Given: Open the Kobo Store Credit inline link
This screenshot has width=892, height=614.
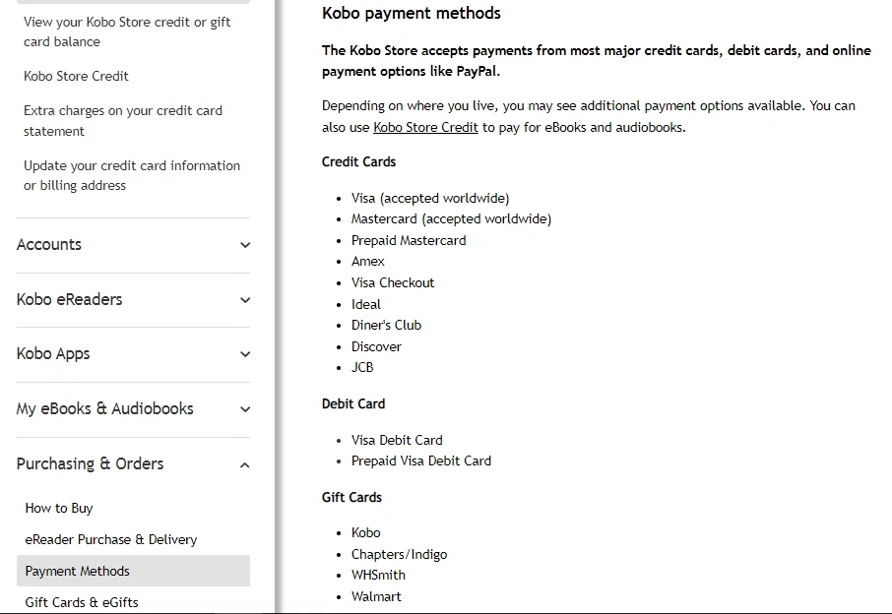Looking at the screenshot, I should [425, 127].
